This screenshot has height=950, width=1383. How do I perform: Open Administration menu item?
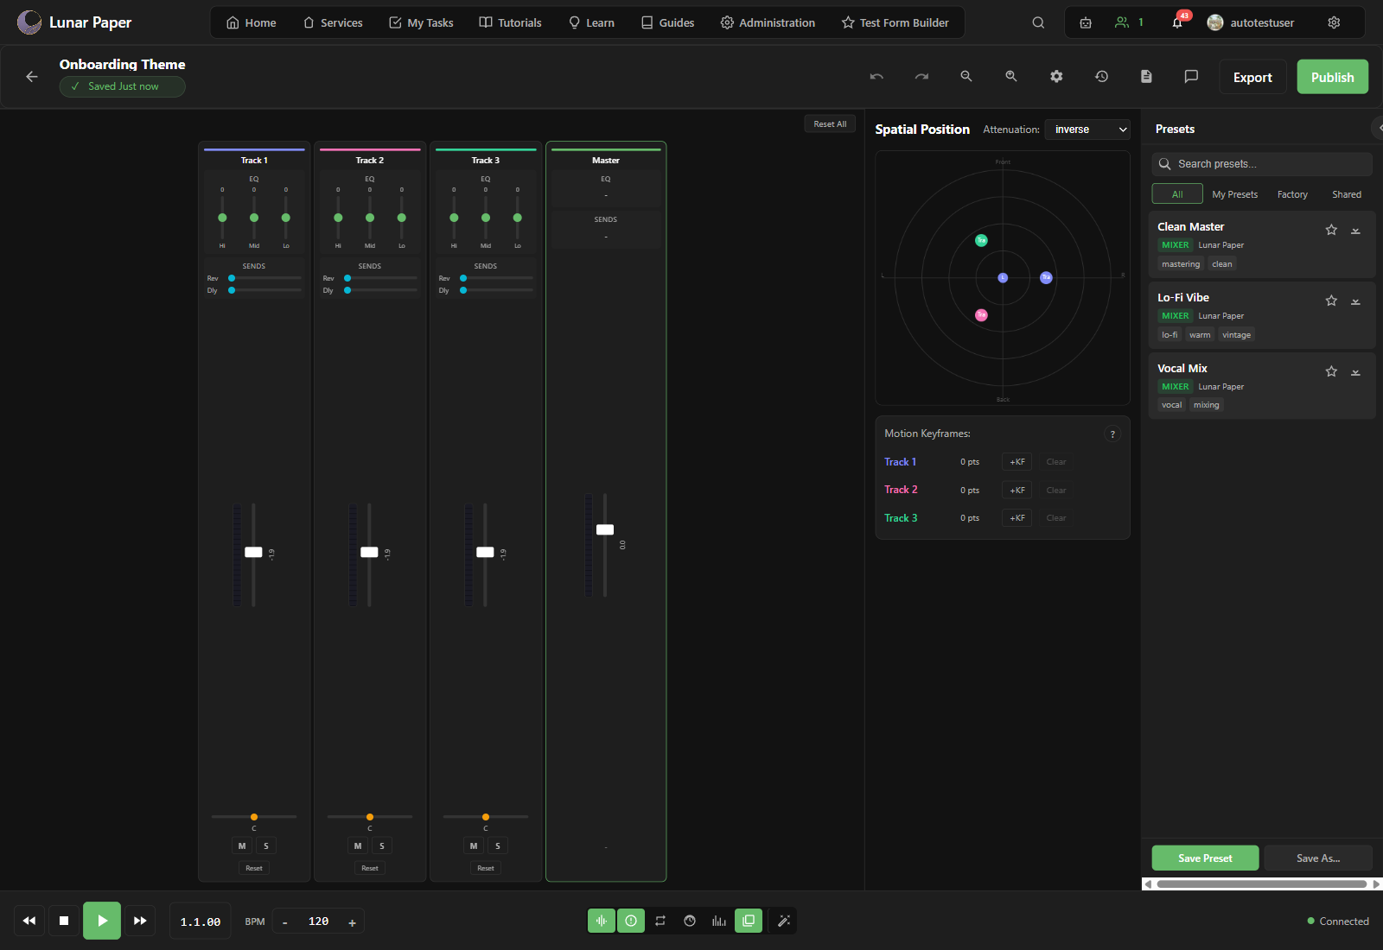pyautogui.click(x=768, y=22)
